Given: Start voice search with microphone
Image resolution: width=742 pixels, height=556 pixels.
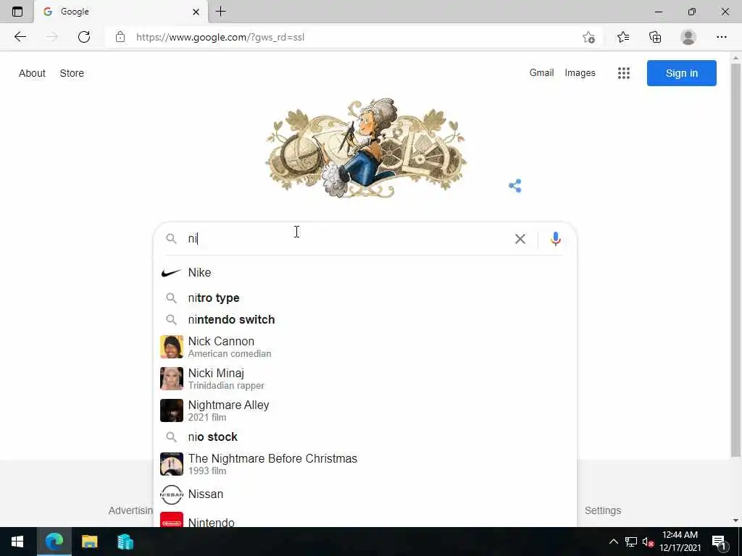Looking at the screenshot, I should click(556, 239).
